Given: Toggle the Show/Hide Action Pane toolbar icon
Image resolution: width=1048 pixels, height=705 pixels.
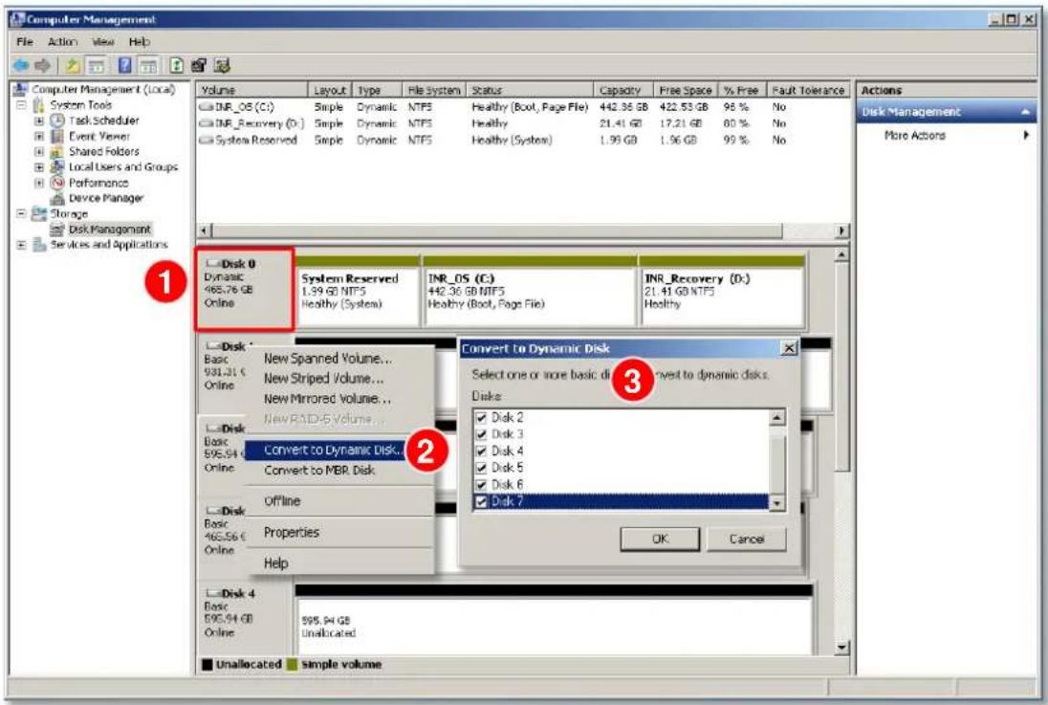Looking at the screenshot, I should (147, 66).
